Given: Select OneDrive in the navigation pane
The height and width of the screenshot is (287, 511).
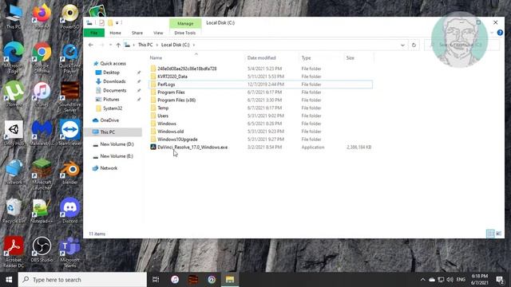Looking at the screenshot, I should (x=109, y=120).
